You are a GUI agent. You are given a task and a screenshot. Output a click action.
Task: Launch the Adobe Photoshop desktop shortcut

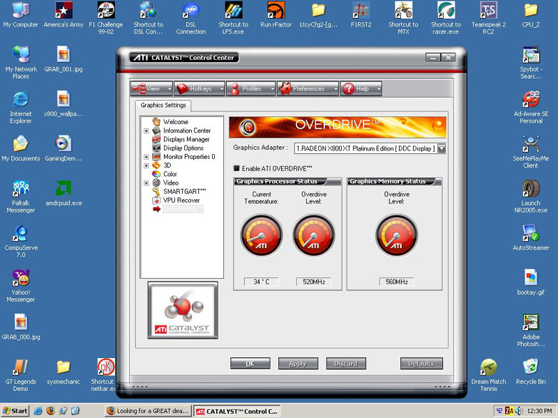(x=531, y=330)
